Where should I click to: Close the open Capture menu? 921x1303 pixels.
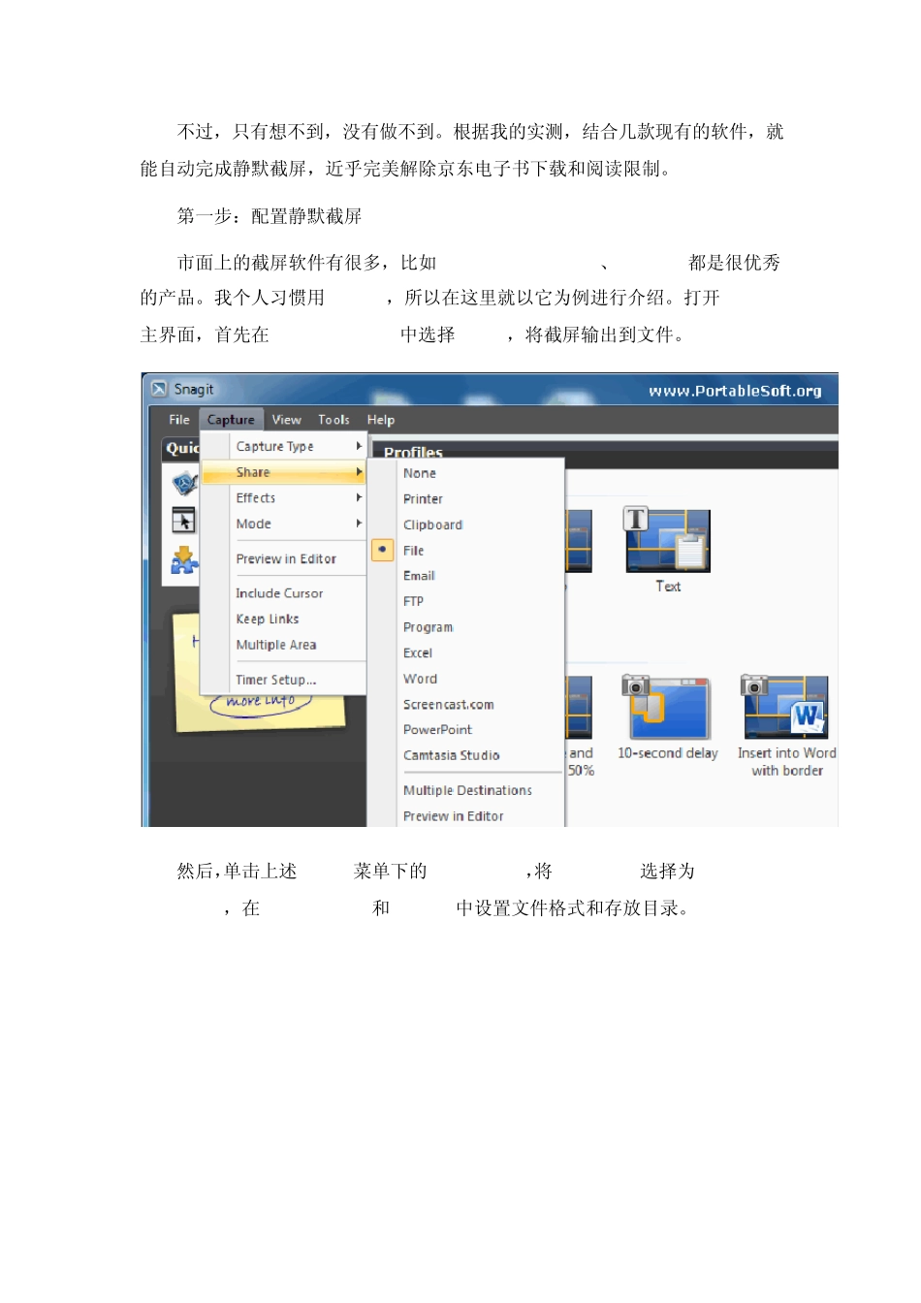pyautogui.click(x=231, y=420)
